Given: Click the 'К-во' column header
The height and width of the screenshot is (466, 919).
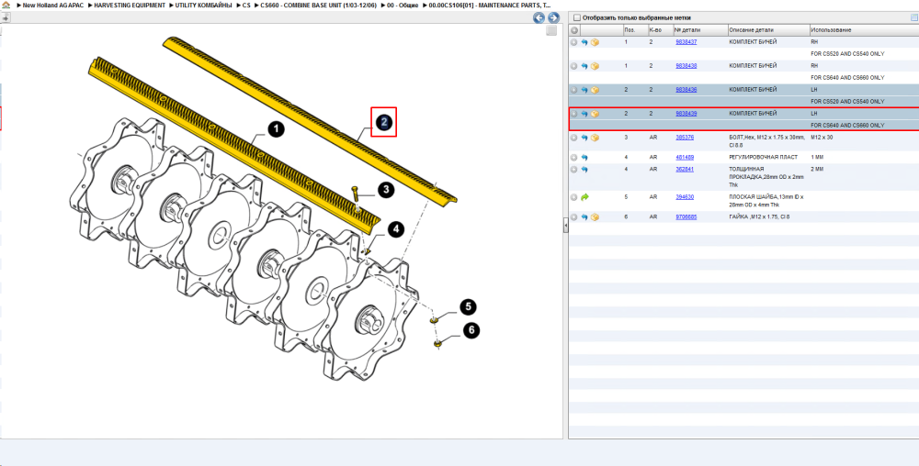Looking at the screenshot, I should coord(659,30).
